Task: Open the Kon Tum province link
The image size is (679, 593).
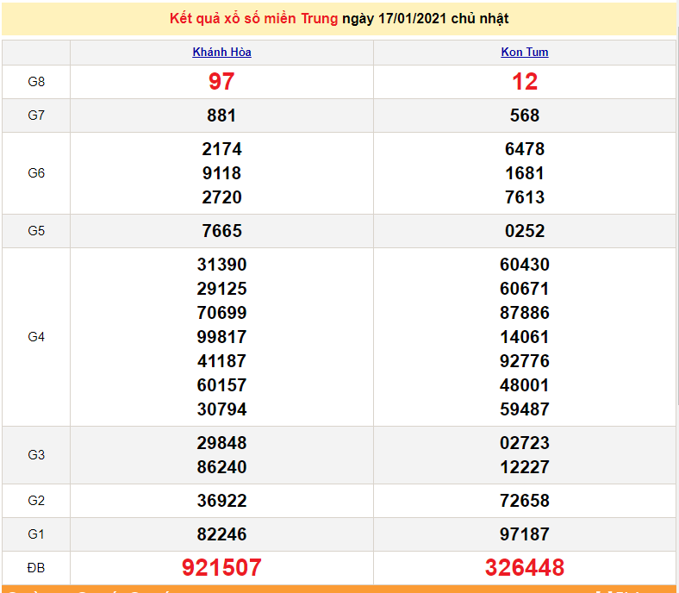Action: pyautogui.click(x=524, y=52)
